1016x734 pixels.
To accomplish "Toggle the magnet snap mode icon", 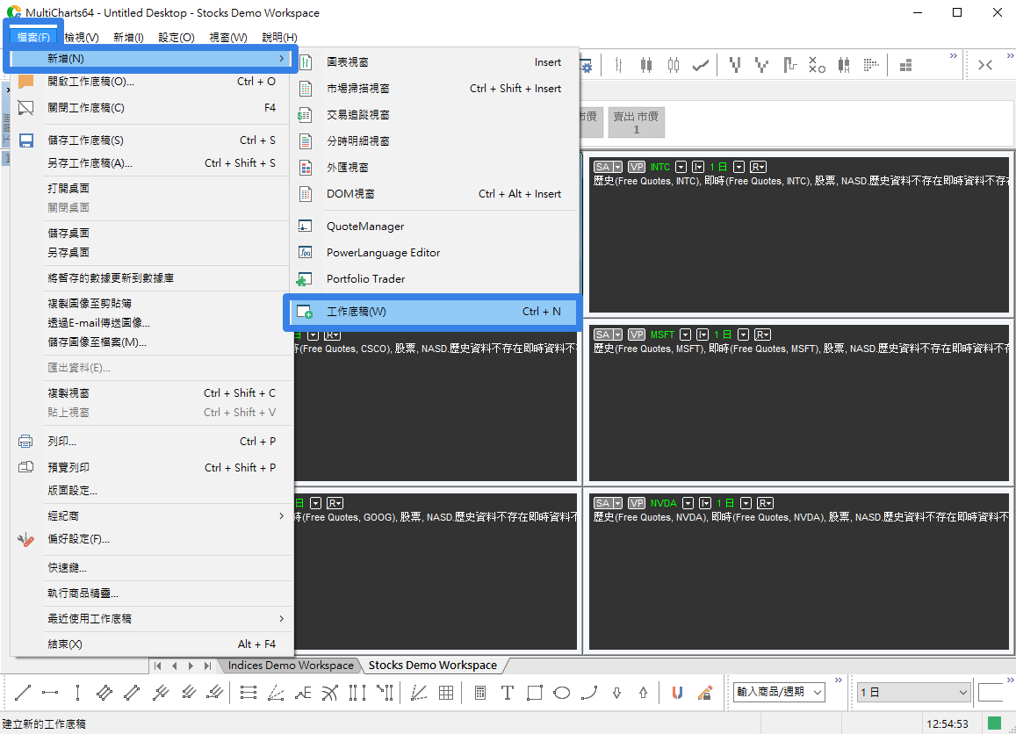I will [677, 693].
